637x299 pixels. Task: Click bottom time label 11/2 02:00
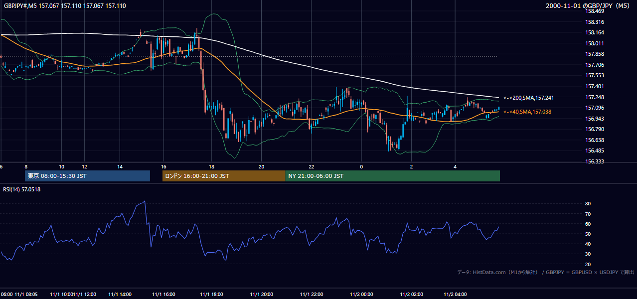pos(411,295)
